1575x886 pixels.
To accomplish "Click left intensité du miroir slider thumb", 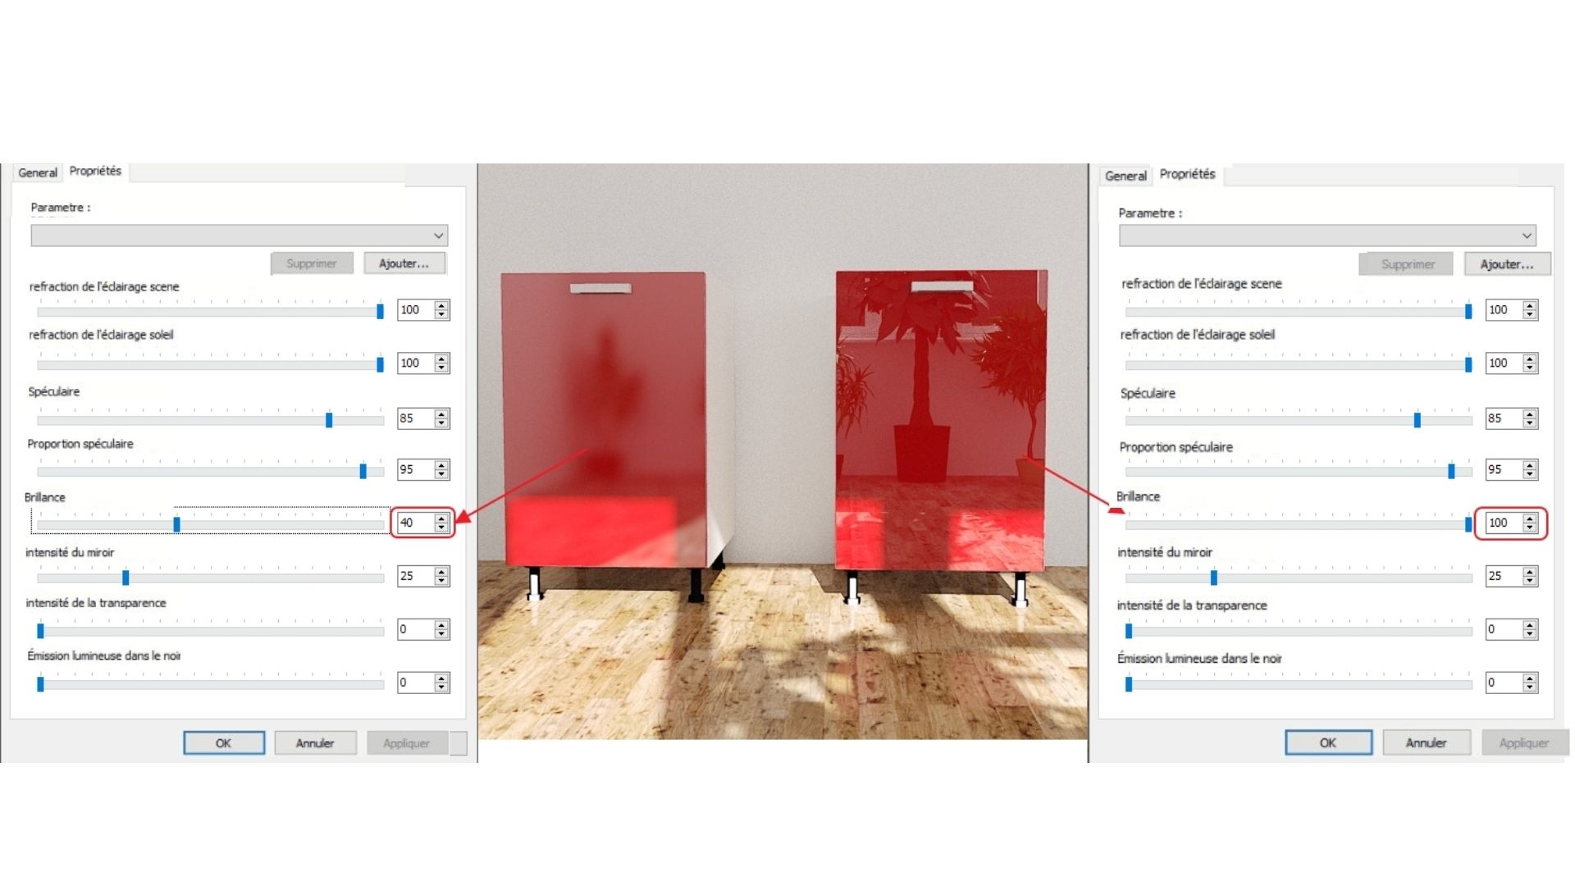I will [126, 578].
